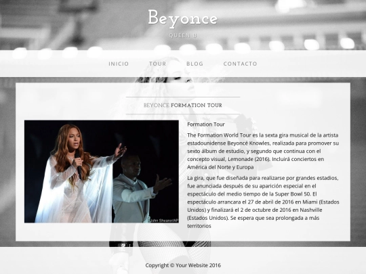The image size is (366, 274).
Task: Go to the TOUR page
Action: (x=157, y=64)
